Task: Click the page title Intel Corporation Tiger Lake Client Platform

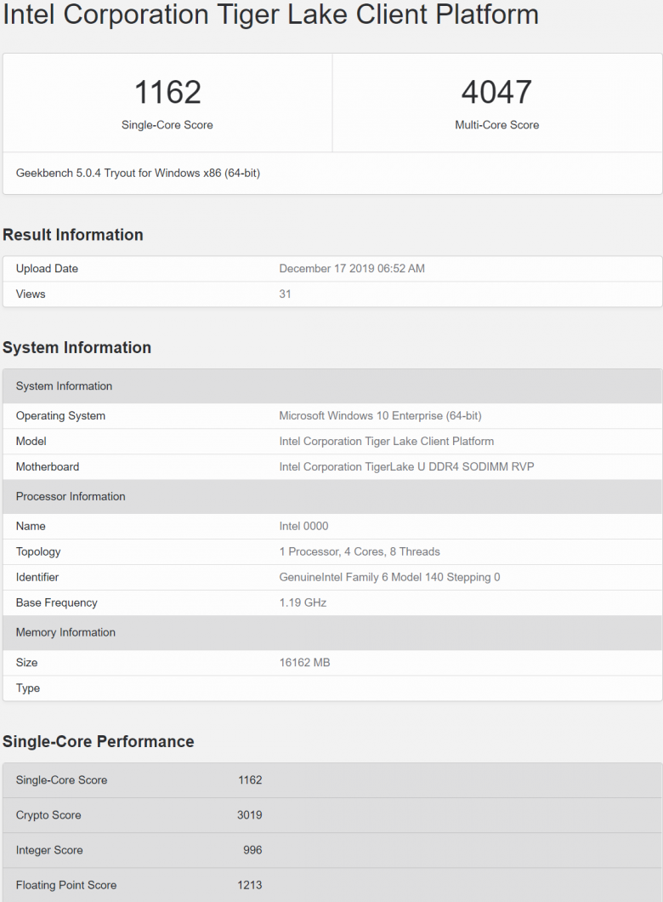Action: click(x=270, y=14)
